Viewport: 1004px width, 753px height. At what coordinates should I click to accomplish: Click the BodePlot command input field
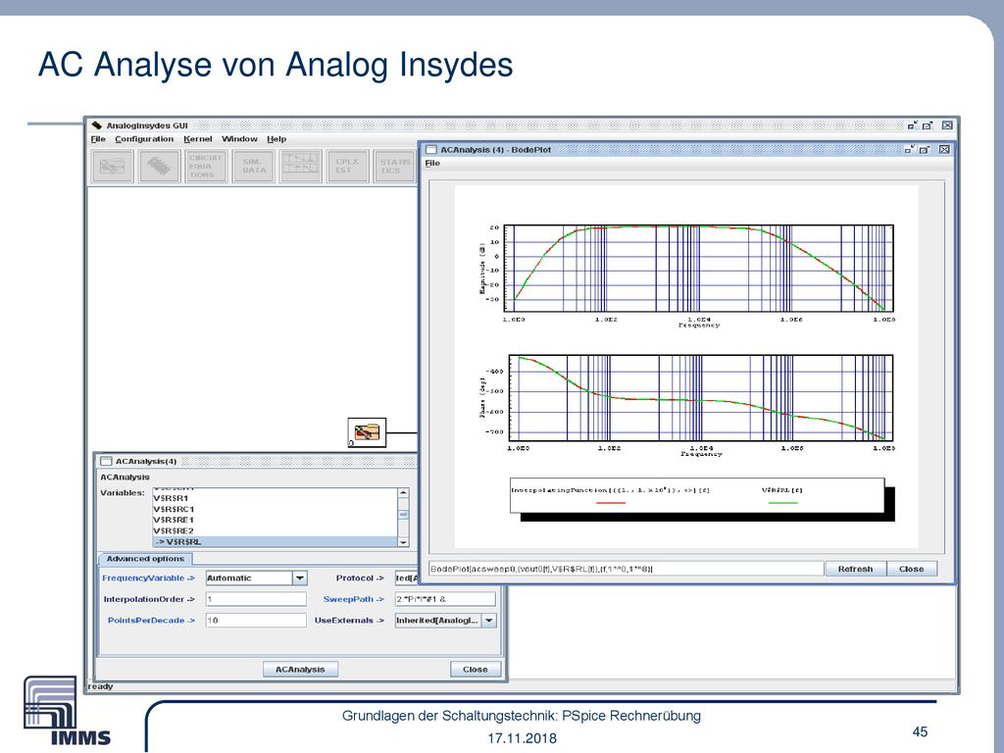pos(627,569)
